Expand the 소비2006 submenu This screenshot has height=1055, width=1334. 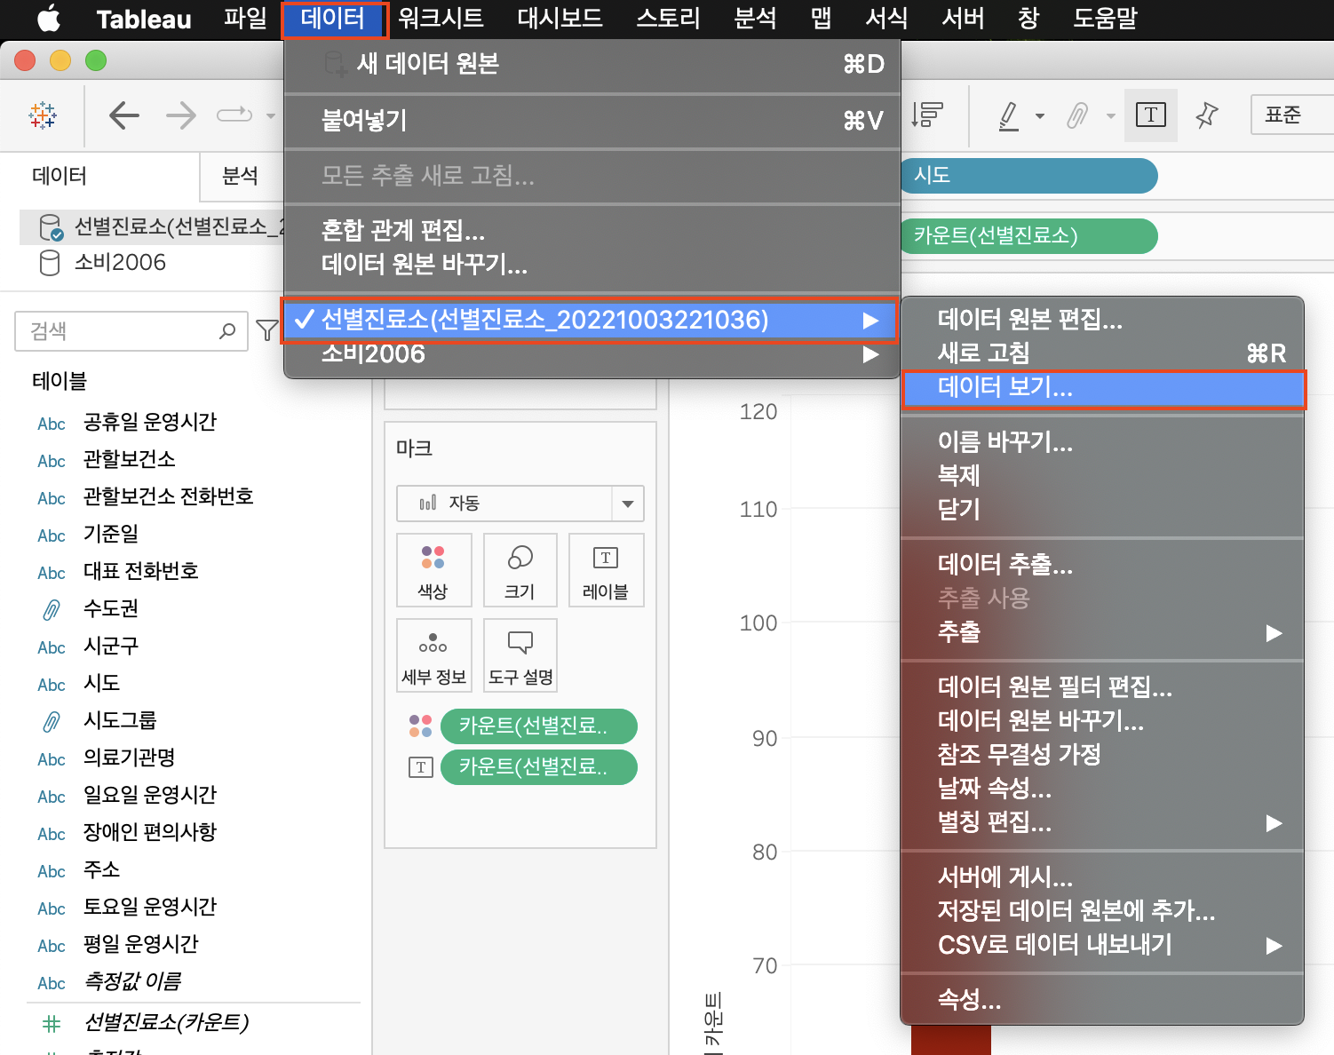point(870,354)
